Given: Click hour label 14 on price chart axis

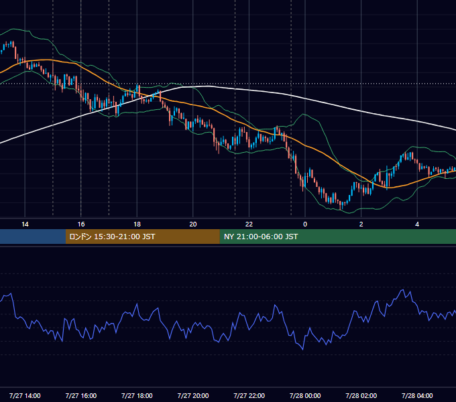Looking at the screenshot, I should 25,224.
